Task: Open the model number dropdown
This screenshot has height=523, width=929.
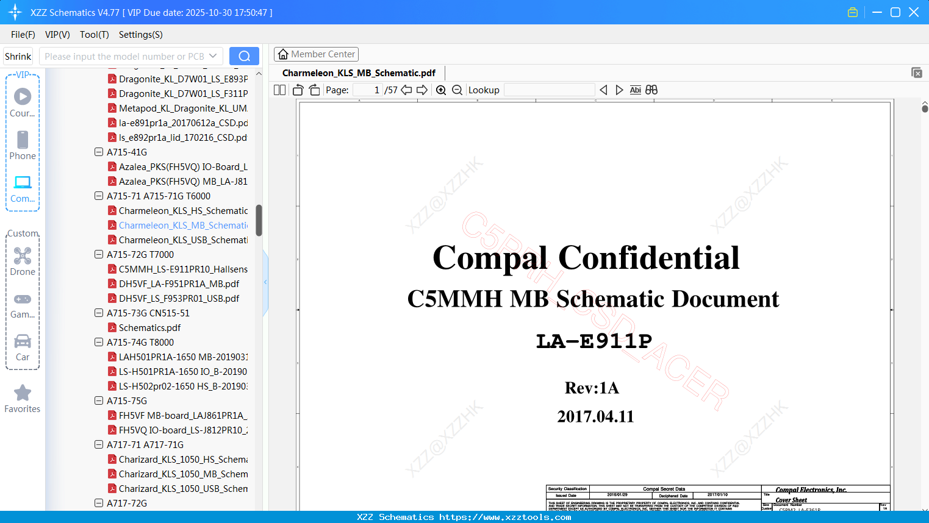Action: [x=213, y=56]
